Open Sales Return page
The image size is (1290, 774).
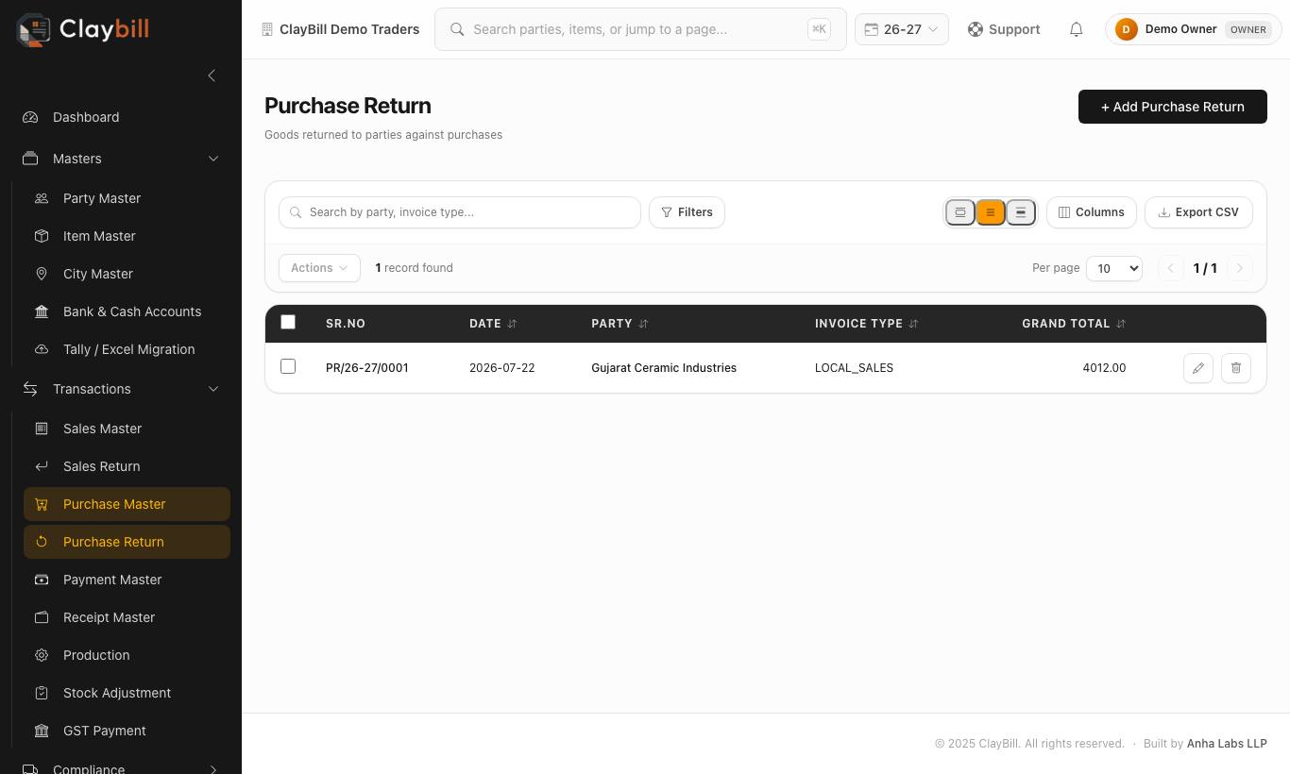tap(127, 466)
